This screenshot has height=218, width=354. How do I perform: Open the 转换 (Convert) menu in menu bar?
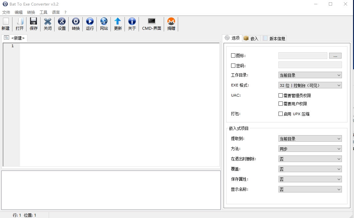tap(31, 12)
